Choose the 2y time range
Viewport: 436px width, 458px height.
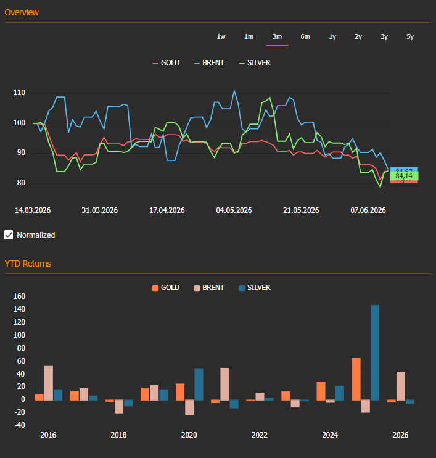pos(358,36)
